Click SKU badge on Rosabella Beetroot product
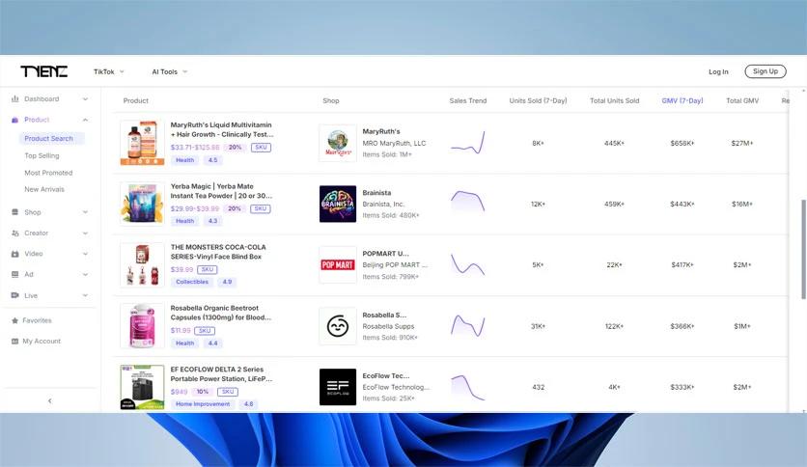Viewport: 807px width, 467px height. coord(205,331)
